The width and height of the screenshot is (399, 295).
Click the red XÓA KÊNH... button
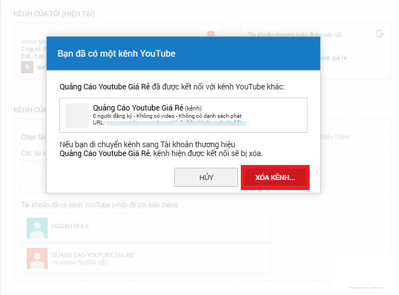(x=275, y=177)
